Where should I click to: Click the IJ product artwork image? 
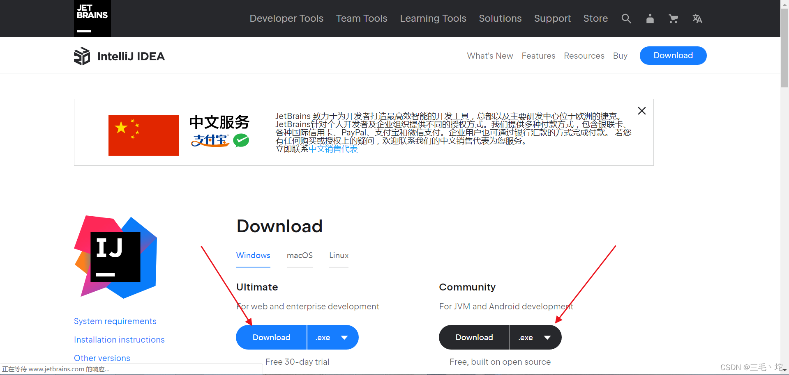116,256
